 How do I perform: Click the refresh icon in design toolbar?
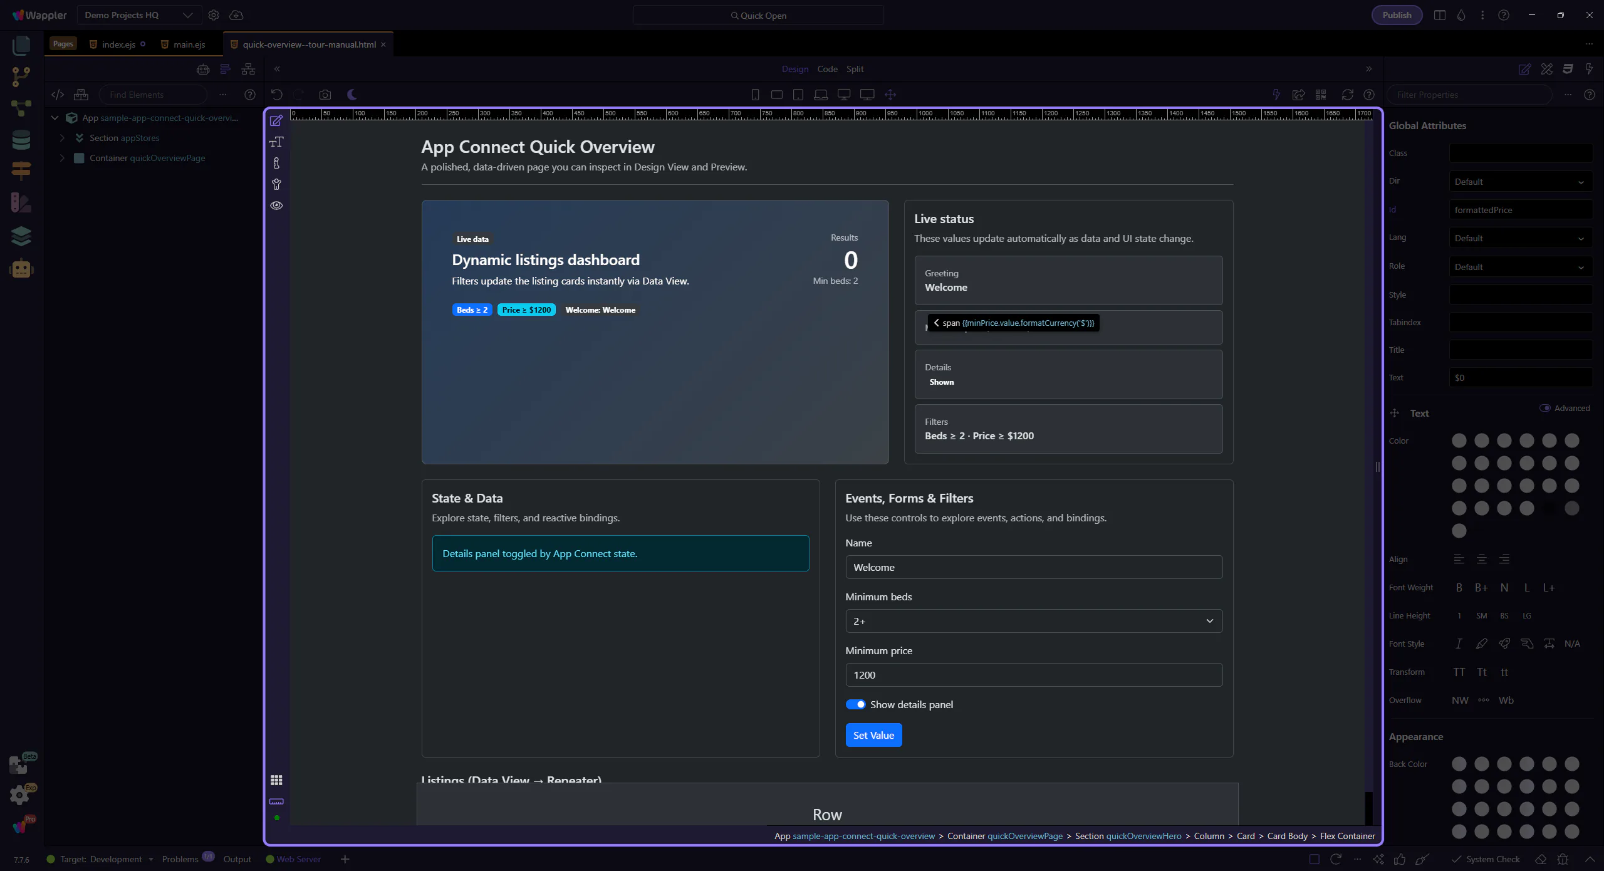[1347, 95]
